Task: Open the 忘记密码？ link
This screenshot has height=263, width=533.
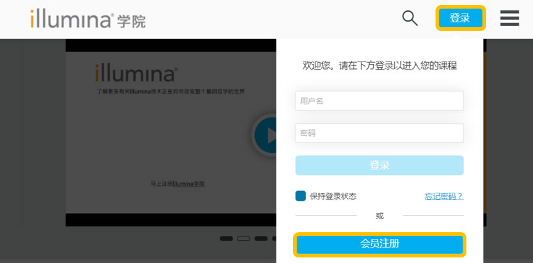Action: pyautogui.click(x=444, y=196)
